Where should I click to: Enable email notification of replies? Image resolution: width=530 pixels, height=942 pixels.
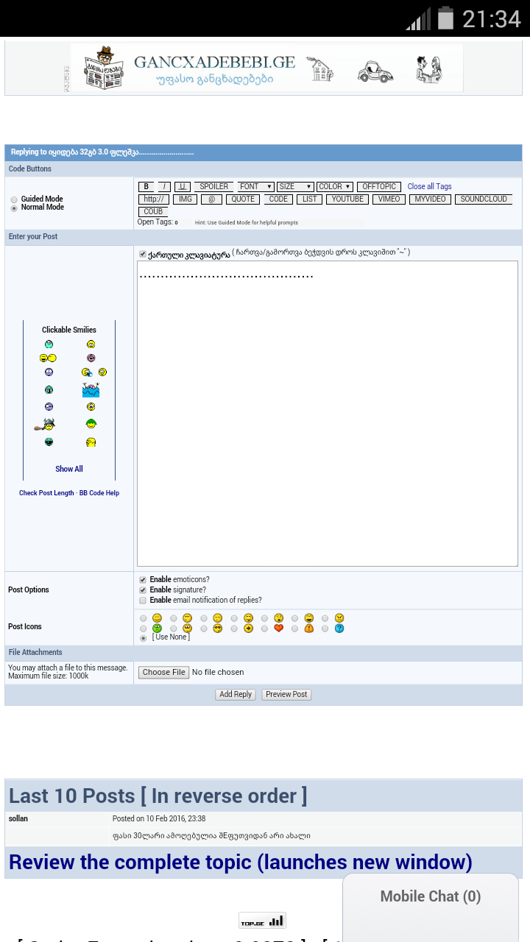(143, 601)
